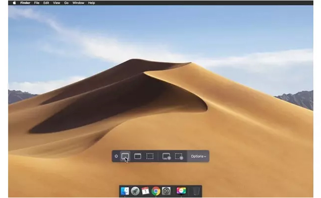
Task: Open Google Chrome from the Dock
Action: pyautogui.click(x=156, y=191)
